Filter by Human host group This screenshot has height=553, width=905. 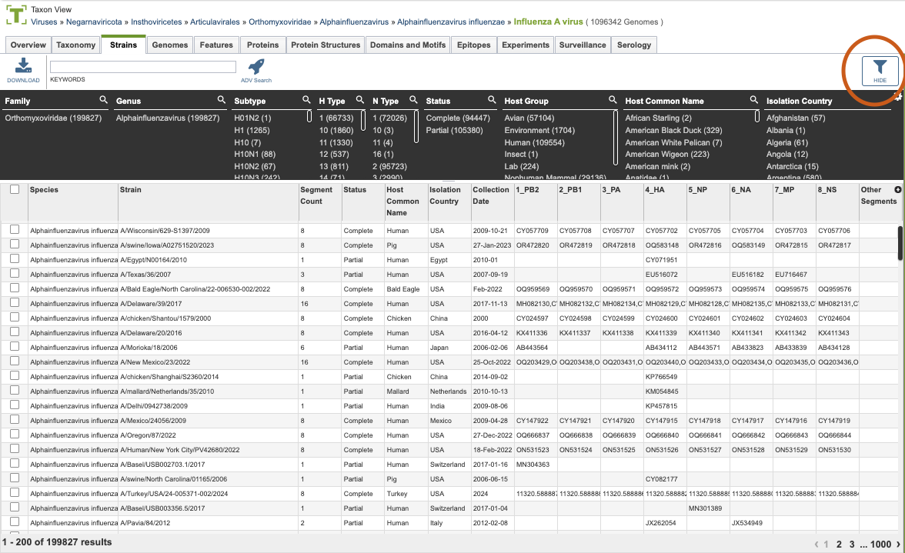pyautogui.click(x=534, y=142)
